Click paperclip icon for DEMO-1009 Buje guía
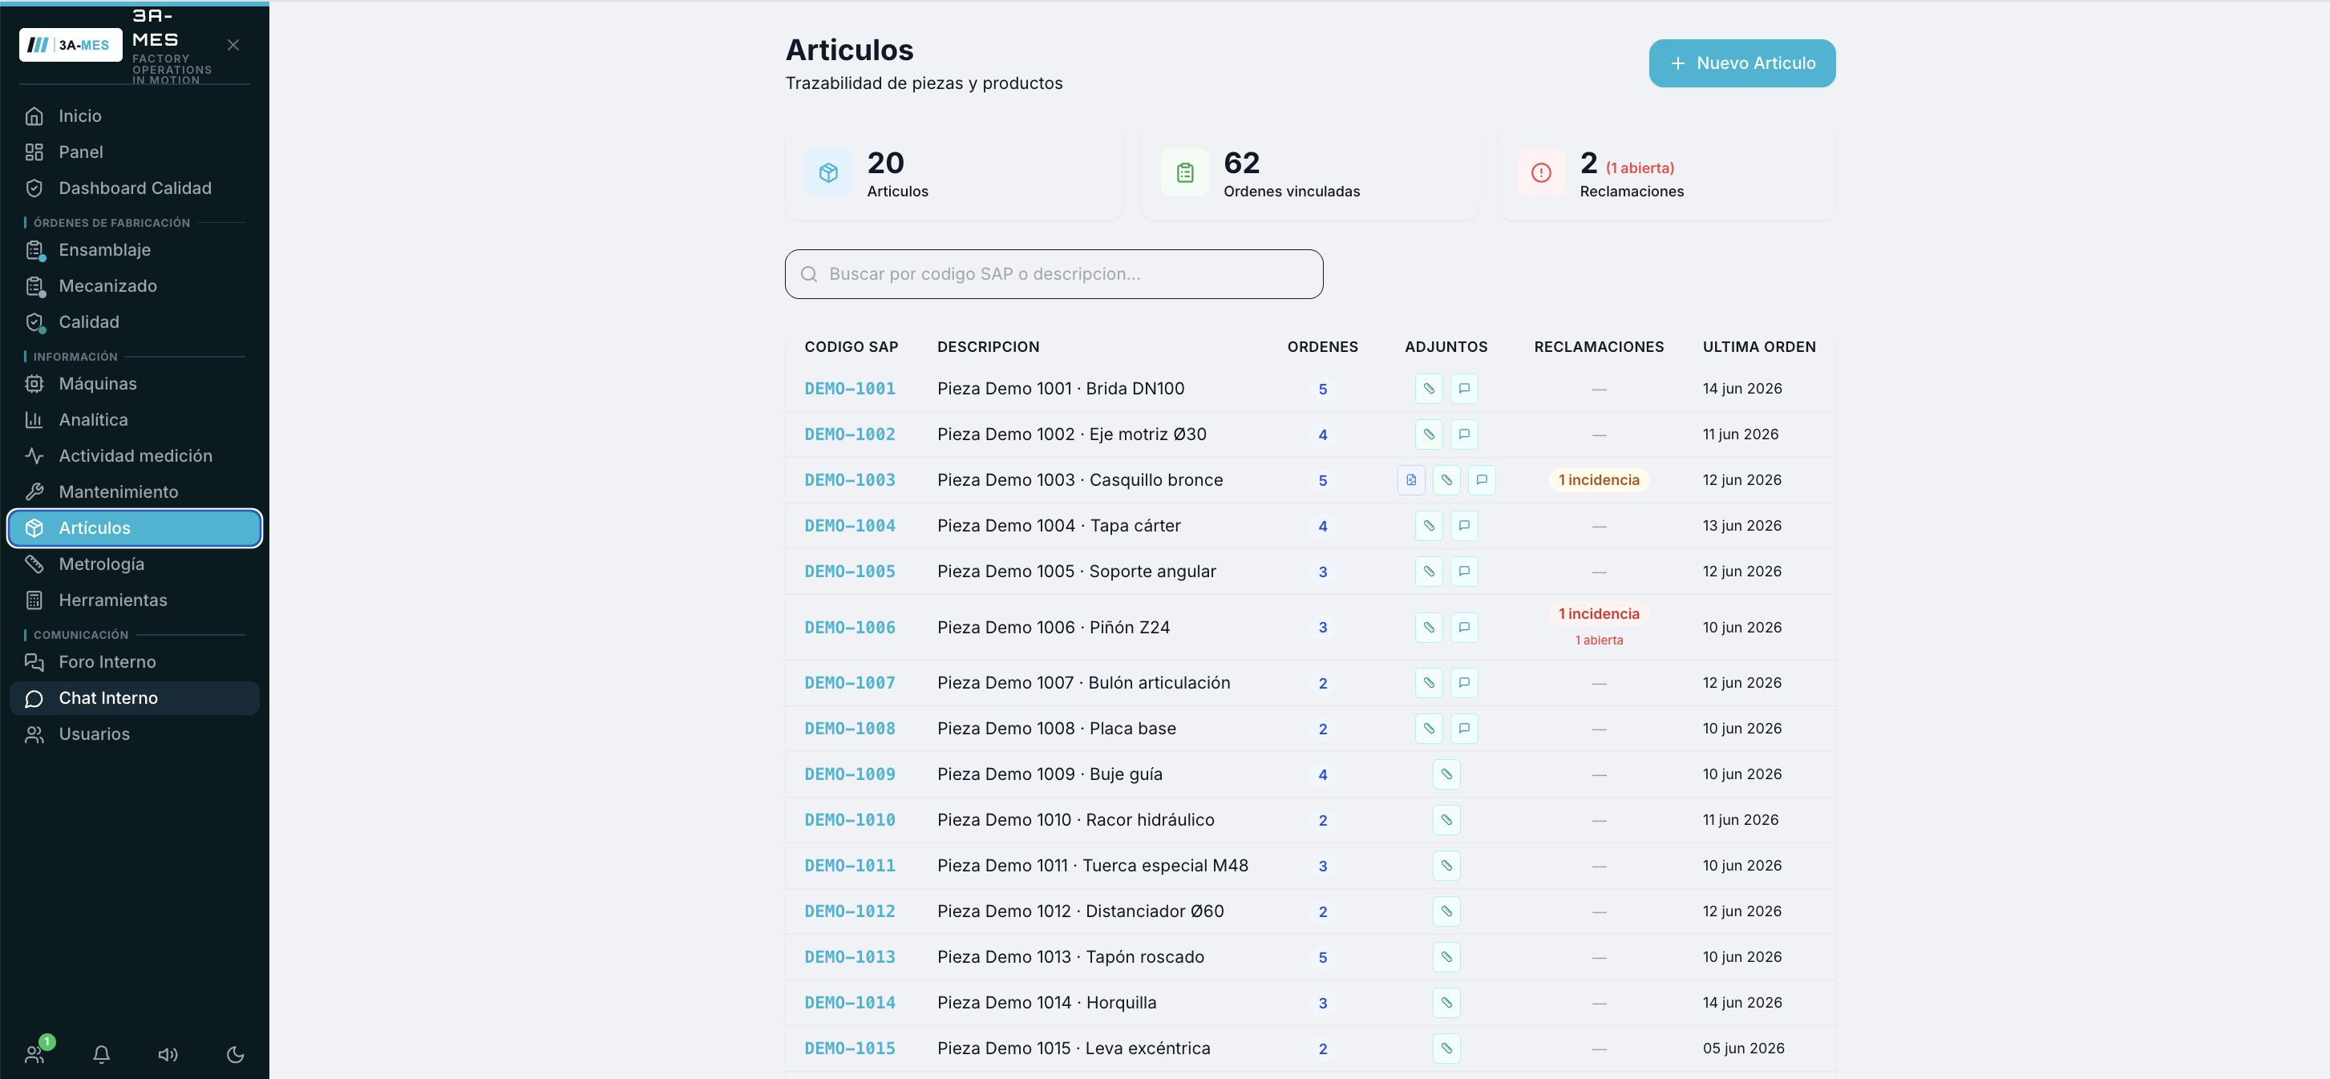The image size is (2330, 1079). pyautogui.click(x=1446, y=774)
